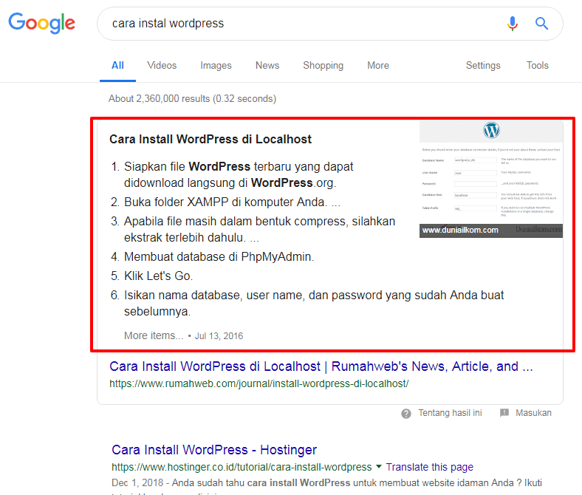Screen dimensions: 582x495
Task: Open the More search categories menu
Action: click(x=377, y=66)
